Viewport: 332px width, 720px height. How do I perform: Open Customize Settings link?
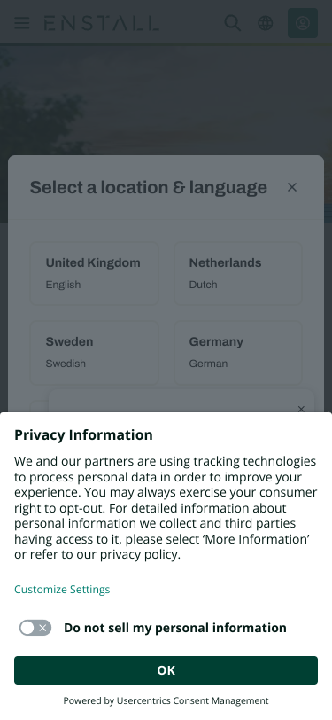tap(62, 589)
